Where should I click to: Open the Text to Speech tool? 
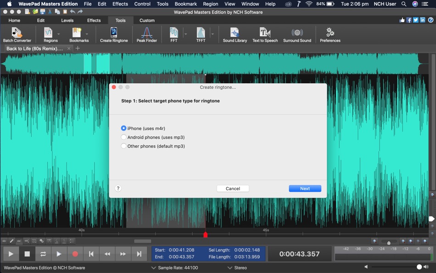pyautogui.click(x=265, y=35)
